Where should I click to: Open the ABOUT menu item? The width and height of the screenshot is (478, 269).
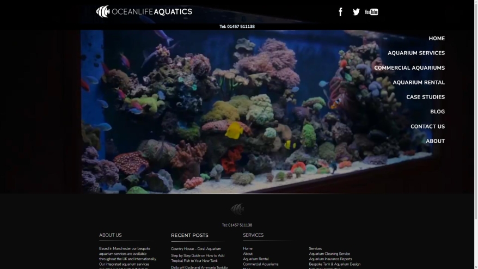click(435, 141)
